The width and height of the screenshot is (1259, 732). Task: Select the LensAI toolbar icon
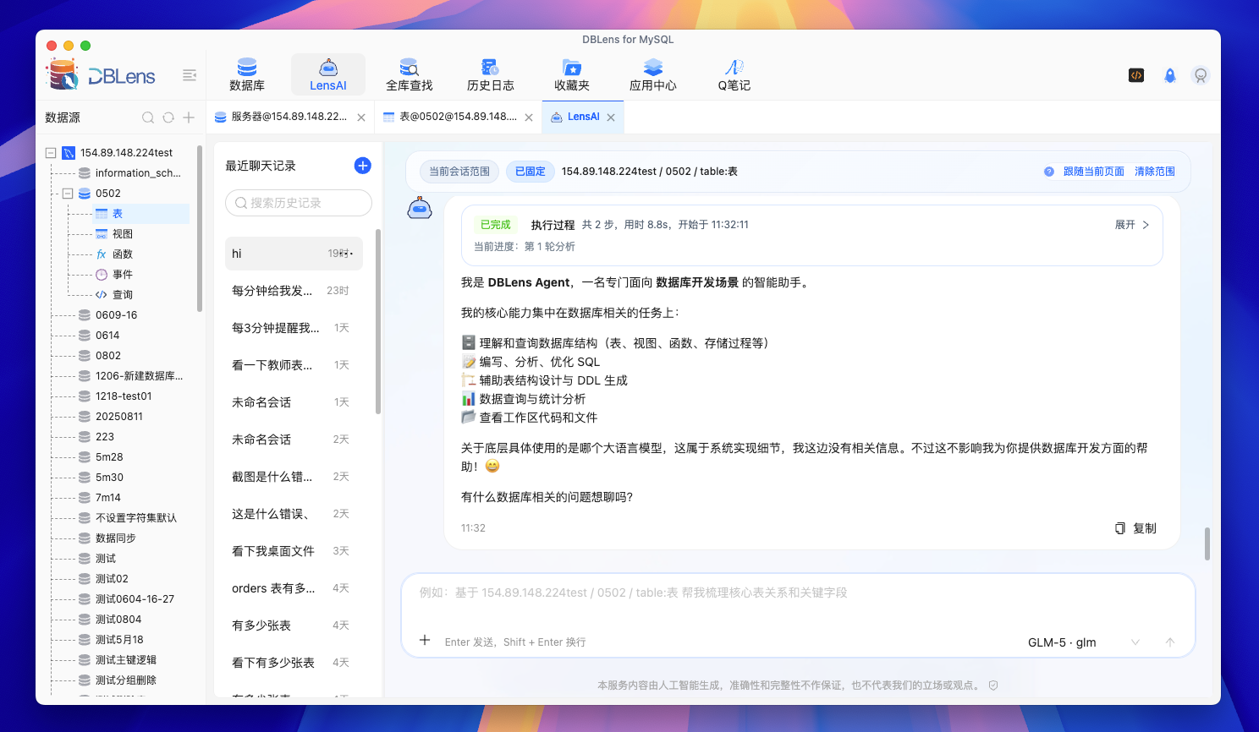click(328, 74)
